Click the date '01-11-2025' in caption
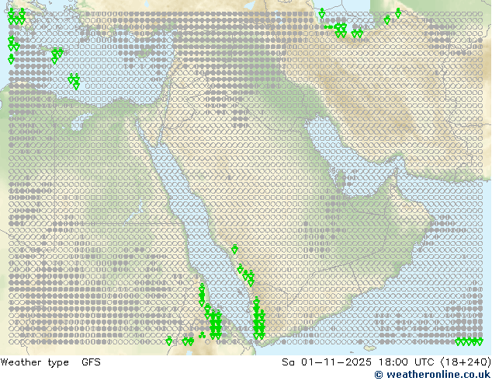 click(x=336, y=362)
